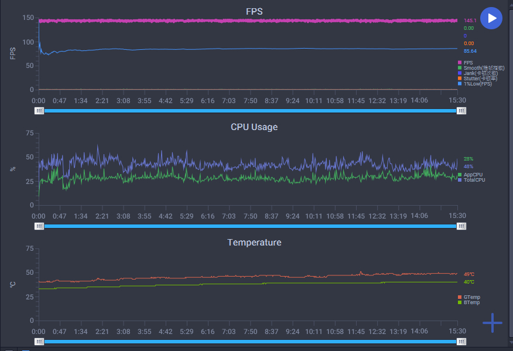The image size is (513, 351).
Task: Click the FPS chart blue range bar
Action: (x=250, y=111)
